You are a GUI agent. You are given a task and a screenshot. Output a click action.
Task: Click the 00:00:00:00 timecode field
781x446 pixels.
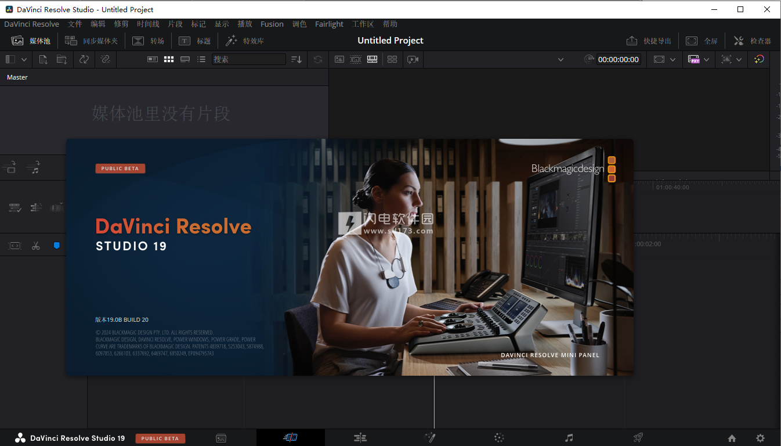pos(619,59)
